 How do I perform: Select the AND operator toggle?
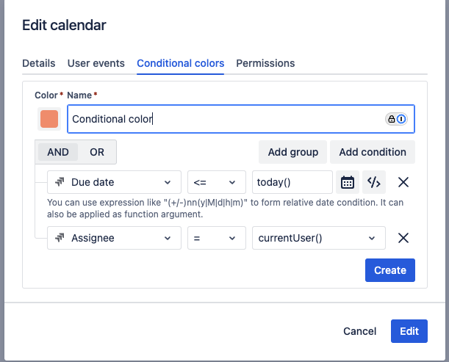(58, 152)
